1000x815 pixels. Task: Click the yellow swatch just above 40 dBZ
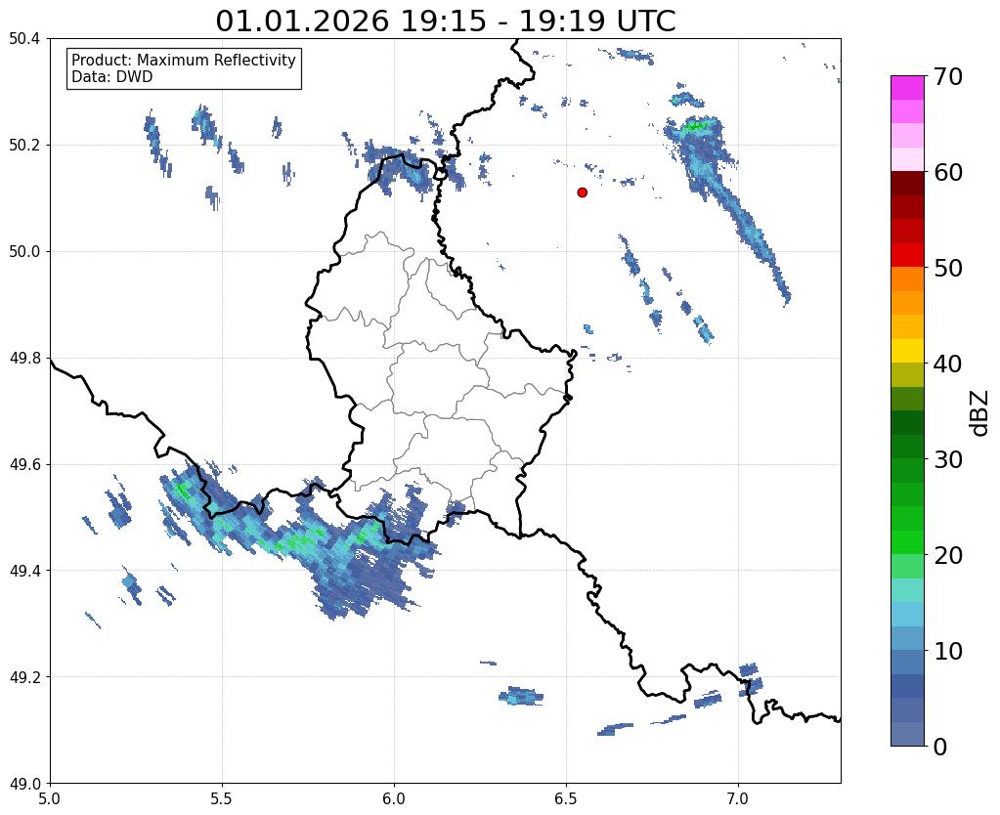(x=907, y=352)
